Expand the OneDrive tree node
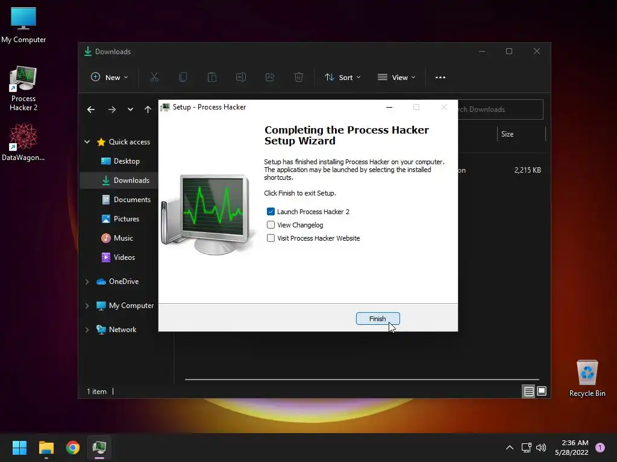This screenshot has width=617, height=462. (x=87, y=282)
